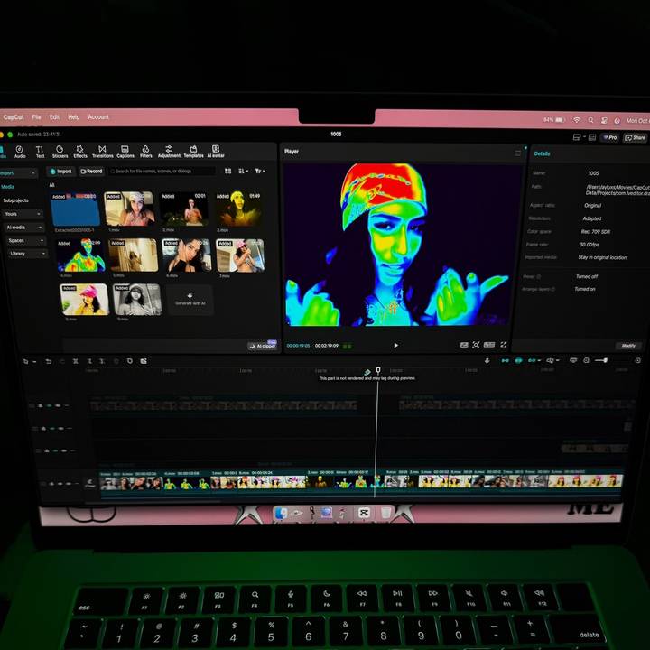Image resolution: width=650 pixels, height=650 pixels.
Task: Open the AI avatar tool
Action: (x=216, y=151)
